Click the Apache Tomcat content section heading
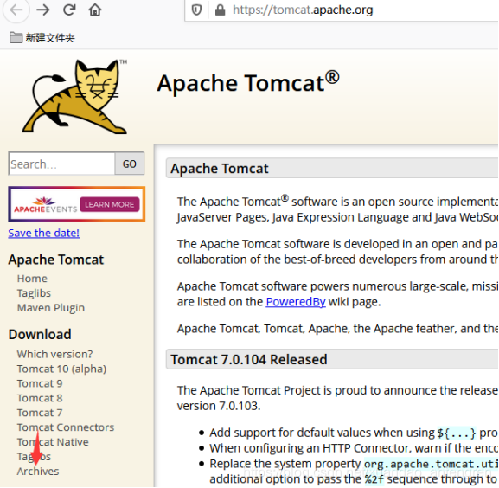The height and width of the screenshot is (488, 499). (x=220, y=169)
